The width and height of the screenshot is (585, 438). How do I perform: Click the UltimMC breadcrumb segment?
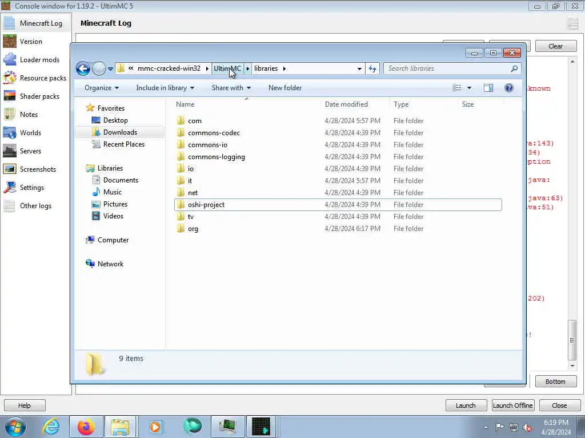point(227,68)
